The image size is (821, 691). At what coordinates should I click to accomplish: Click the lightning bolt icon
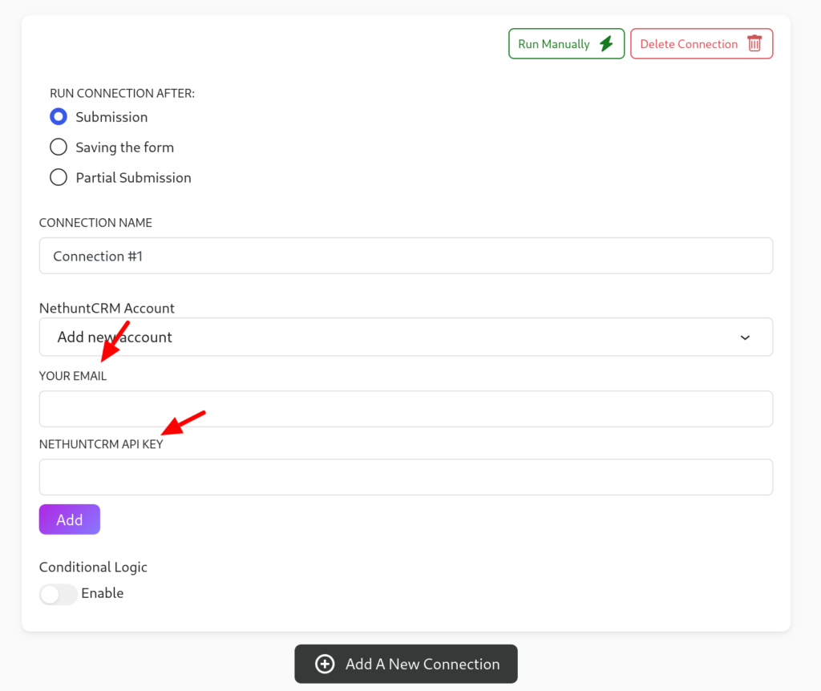click(606, 43)
